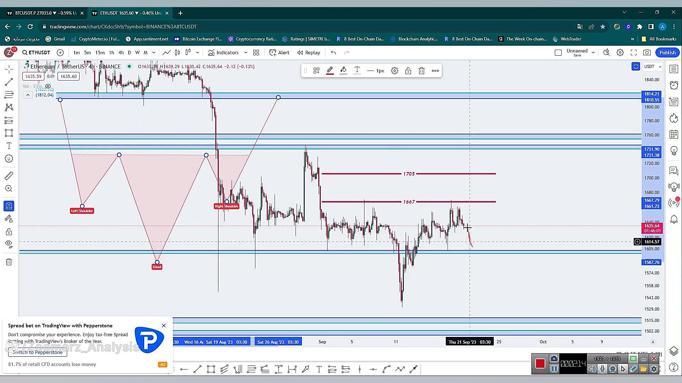Expand chart type dropdown arrow
Image resolution: width=682 pixels, height=383 pixels.
point(197,52)
